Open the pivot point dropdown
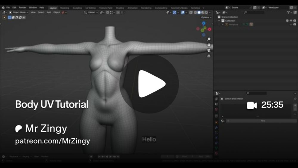The image size is (298, 168). [102, 13]
